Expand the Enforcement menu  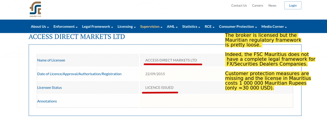click(x=65, y=27)
